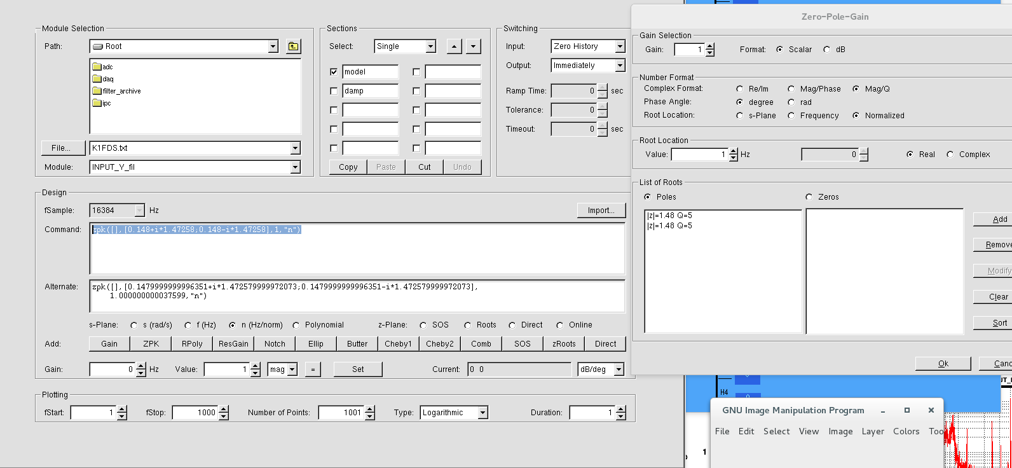Select the ipc folder
This screenshot has width=1012, height=468.
(x=102, y=103)
